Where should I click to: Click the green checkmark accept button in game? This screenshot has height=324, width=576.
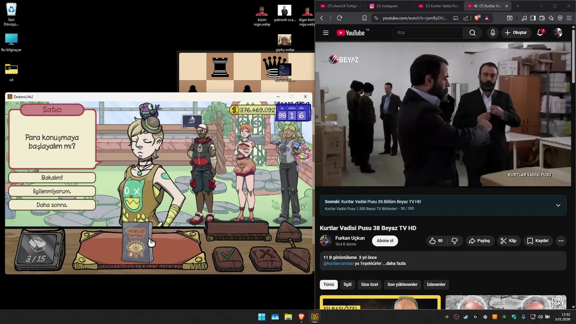(228, 258)
